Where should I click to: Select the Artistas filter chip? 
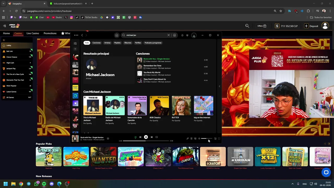[108, 43]
